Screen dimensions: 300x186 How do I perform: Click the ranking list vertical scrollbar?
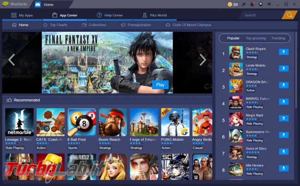(296, 70)
